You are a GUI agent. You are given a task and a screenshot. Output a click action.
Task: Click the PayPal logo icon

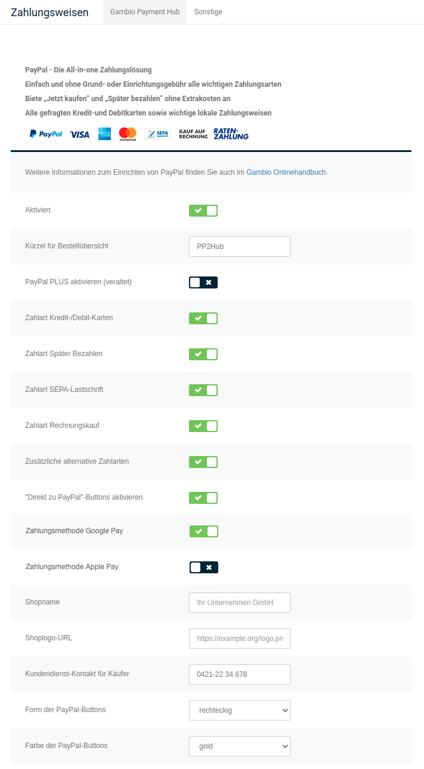[46, 134]
